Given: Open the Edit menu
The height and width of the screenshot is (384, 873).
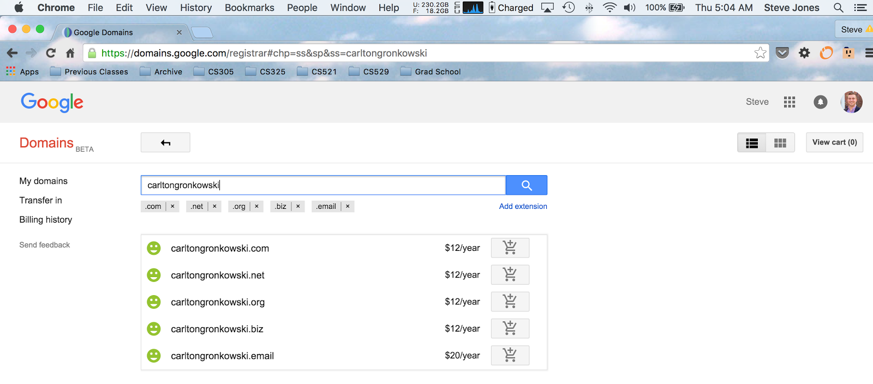Looking at the screenshot, I should [x=124, y=8].
